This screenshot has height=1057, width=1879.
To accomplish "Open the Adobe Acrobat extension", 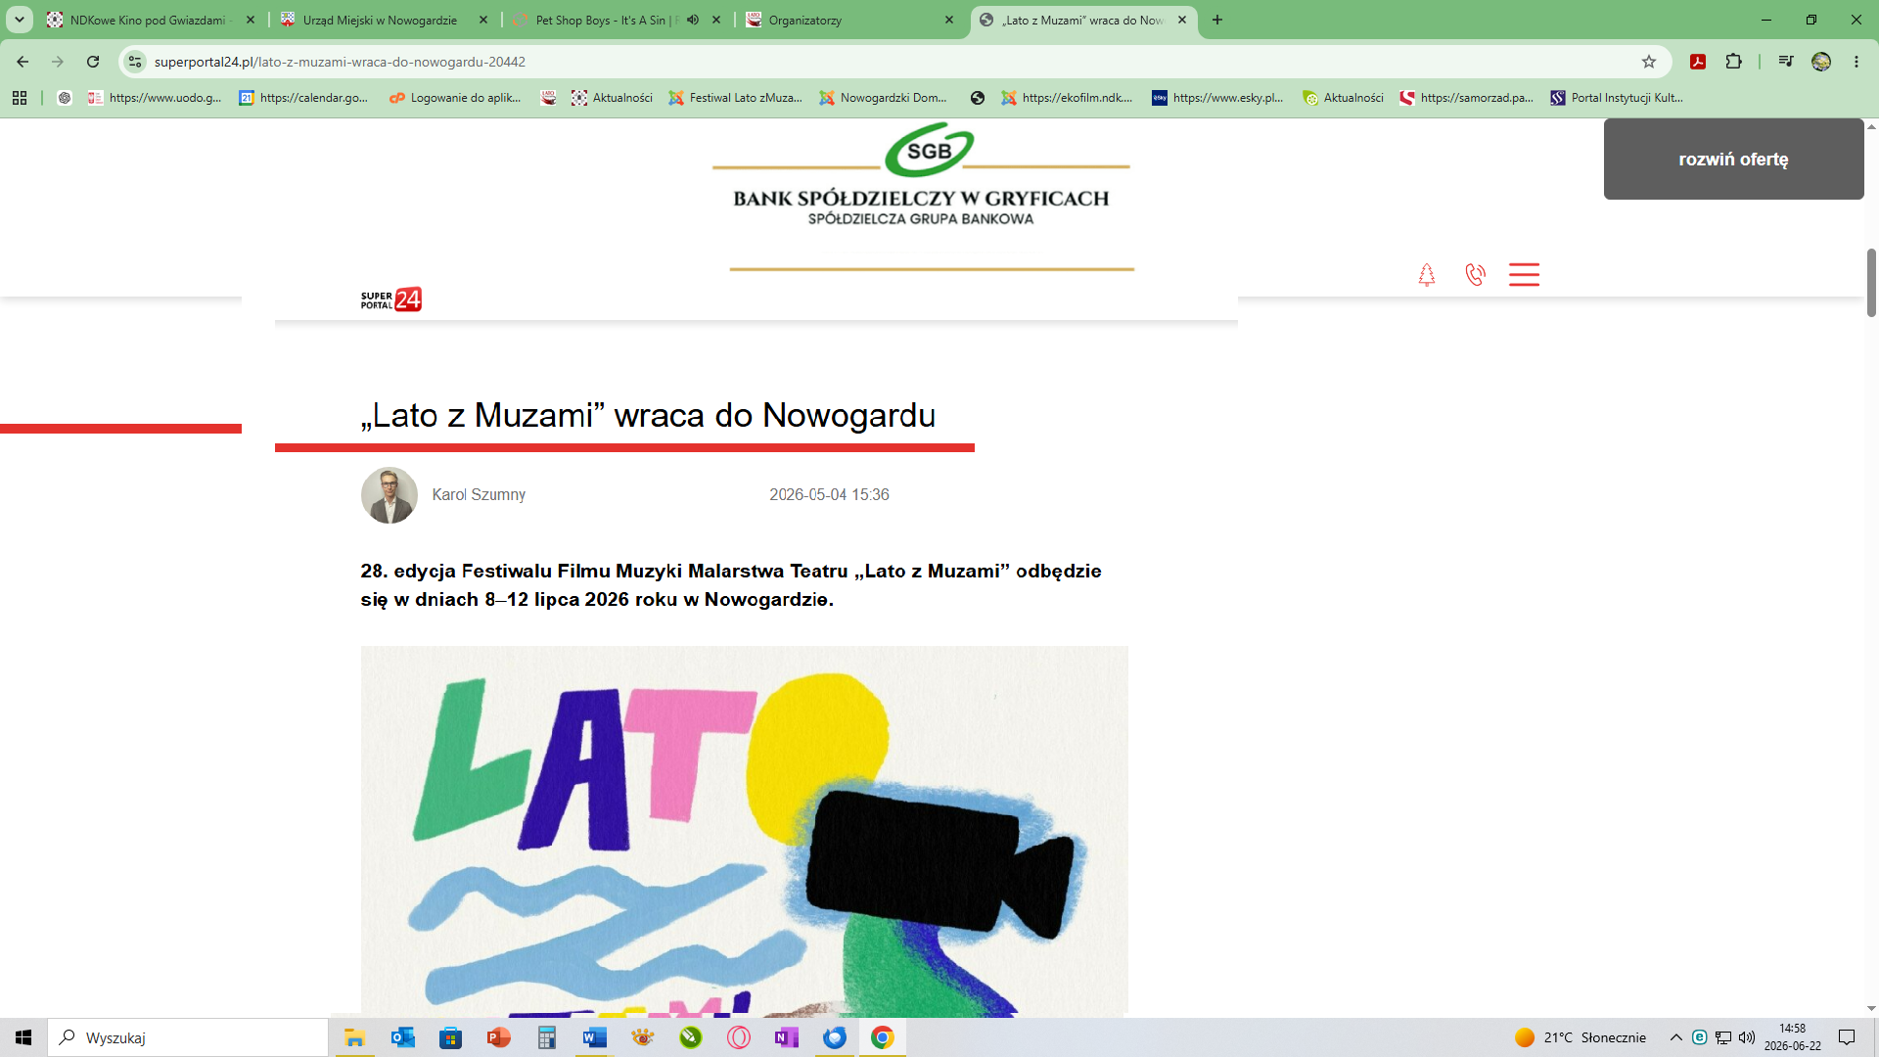I will [1698, 62].
